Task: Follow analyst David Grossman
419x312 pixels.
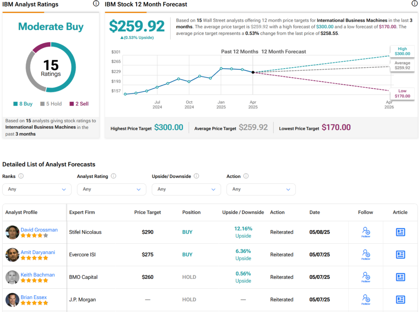Action: (x=366, y=232)
